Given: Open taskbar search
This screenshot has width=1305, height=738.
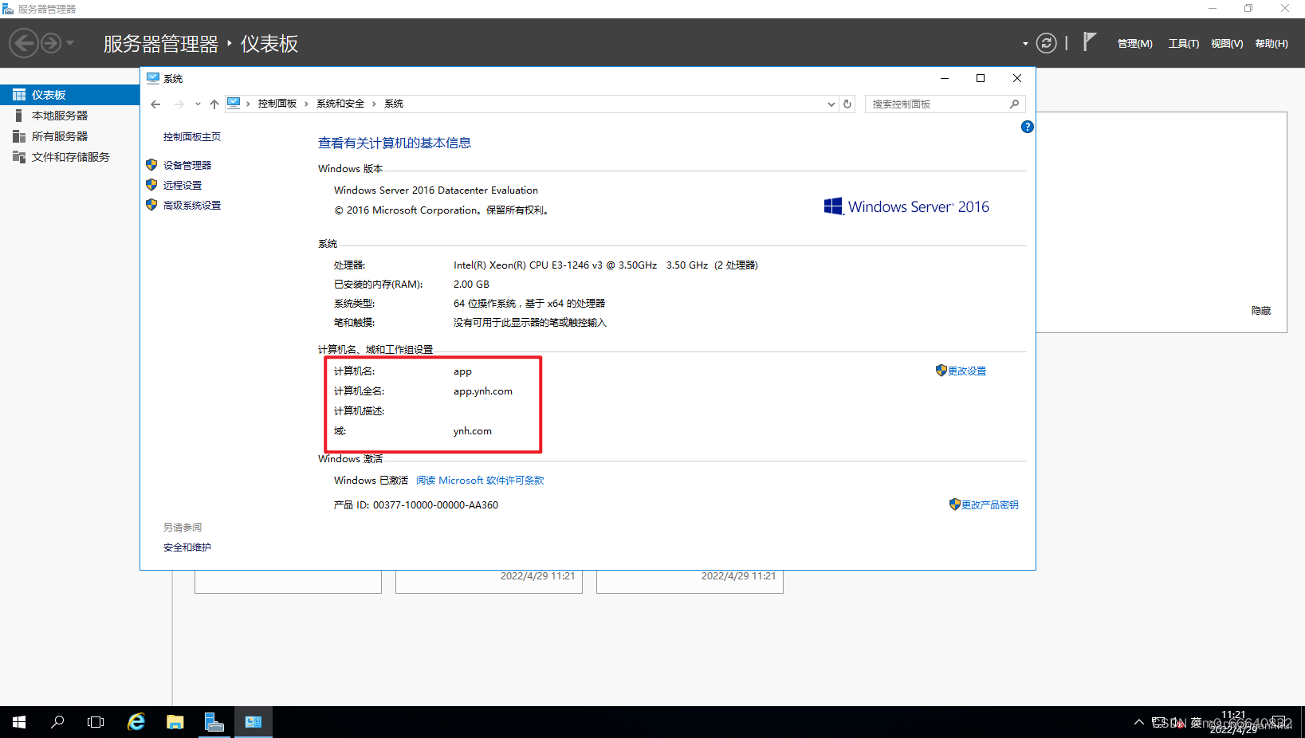Looking at the screenshot, I should (57, 722).
